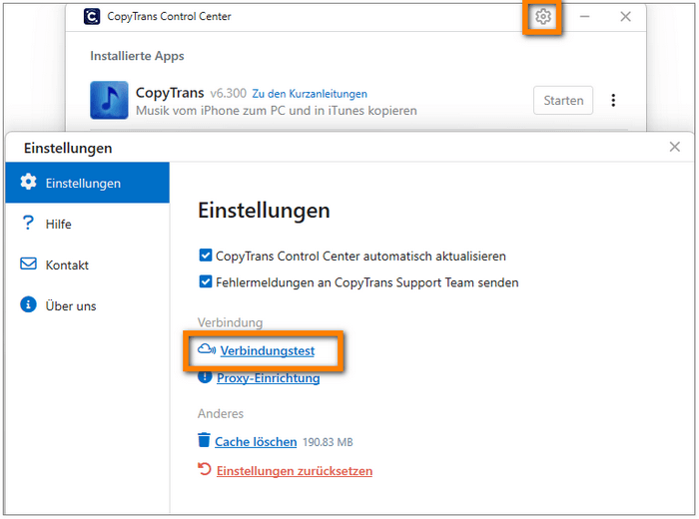The image size is (699, 519).
Task: Click Einstellungen zurücksetzen link
Action: tap(295, 471)
